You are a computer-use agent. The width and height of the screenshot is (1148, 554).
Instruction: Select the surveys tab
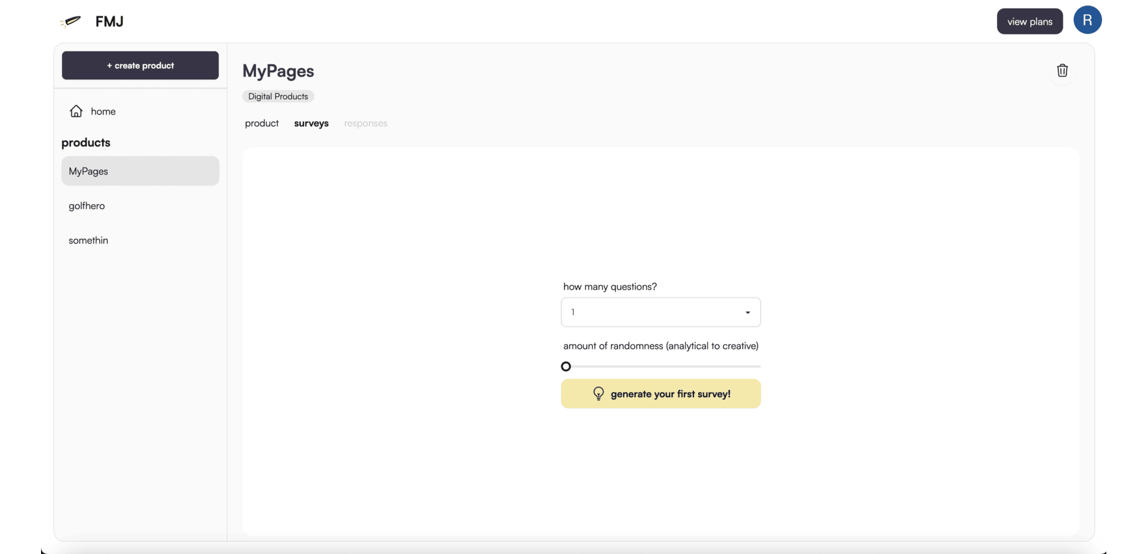click(311, 123)
